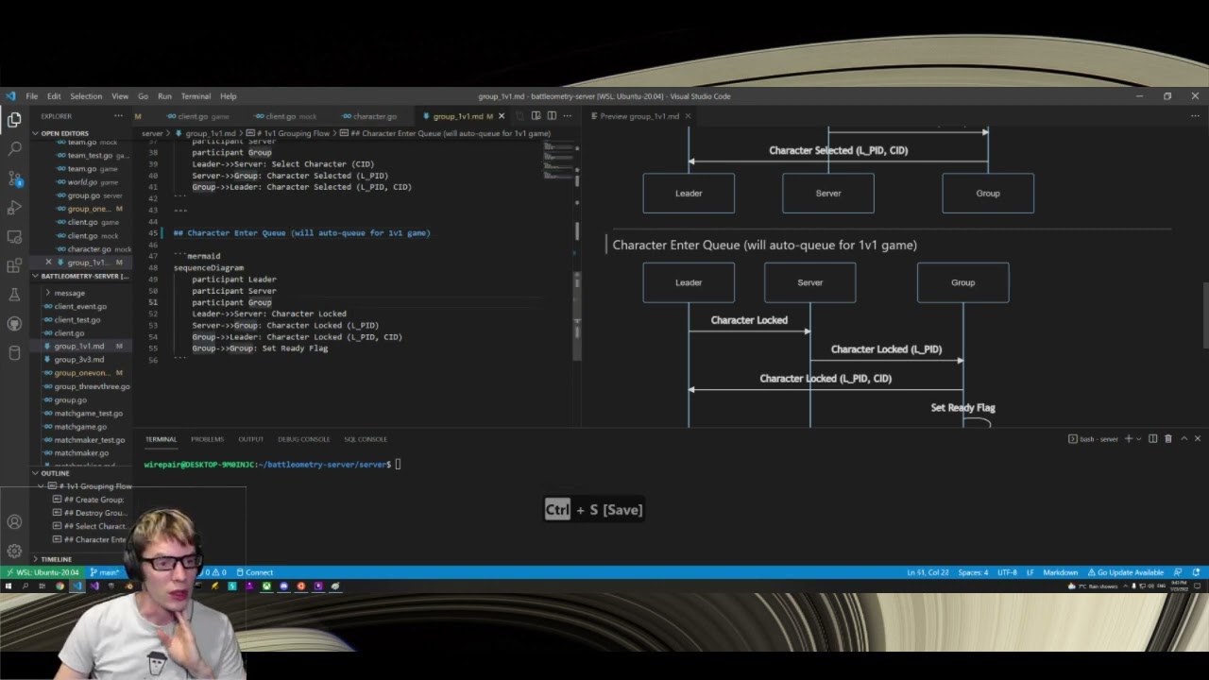
Task: Open editor more actions ellipsis
Action: tap(567, 116)
